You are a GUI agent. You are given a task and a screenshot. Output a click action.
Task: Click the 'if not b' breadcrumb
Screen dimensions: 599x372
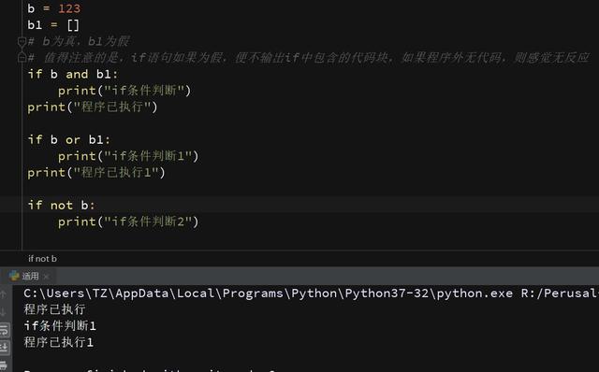[42, 259]
